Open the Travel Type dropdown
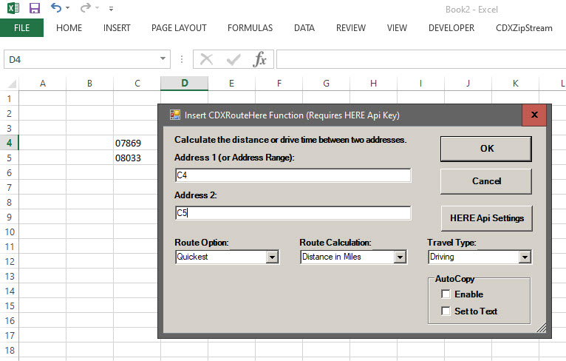 point(525,257)
